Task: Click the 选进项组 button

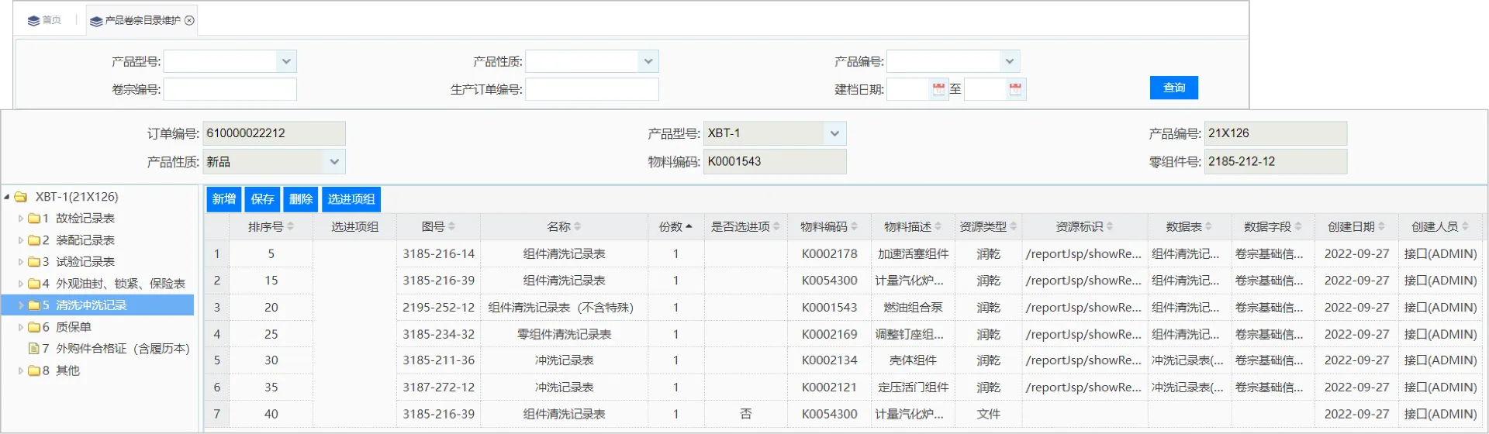Action: [351, 199]
